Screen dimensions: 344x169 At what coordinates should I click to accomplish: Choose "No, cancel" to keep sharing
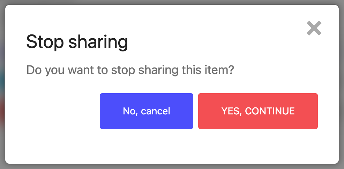[x=147, y=111]
